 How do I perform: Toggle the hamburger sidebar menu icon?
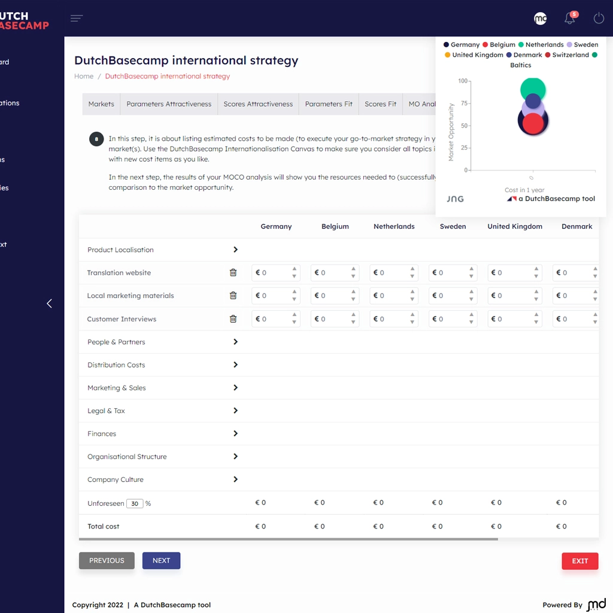click(77, 19)
